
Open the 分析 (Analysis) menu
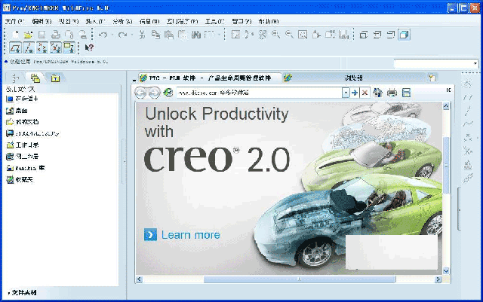click(122, 21)
